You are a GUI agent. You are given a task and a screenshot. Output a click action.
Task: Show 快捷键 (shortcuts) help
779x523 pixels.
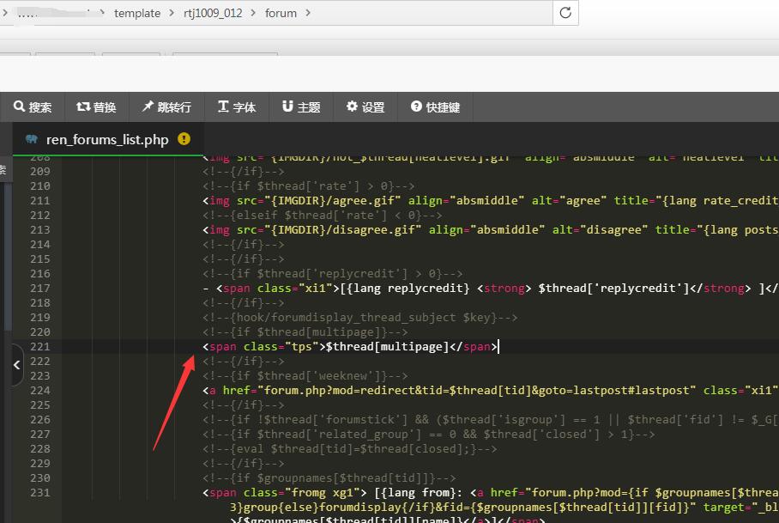pyautogui.click(x=435, y=107)
